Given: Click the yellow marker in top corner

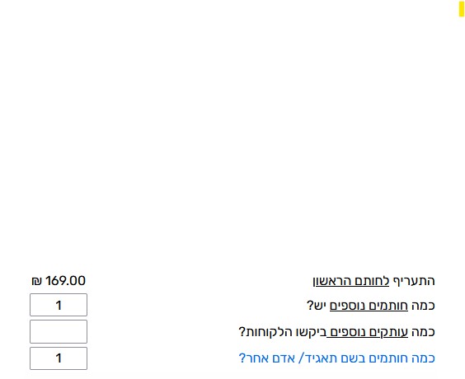Looking at the screenshot, I should (461, 8).
